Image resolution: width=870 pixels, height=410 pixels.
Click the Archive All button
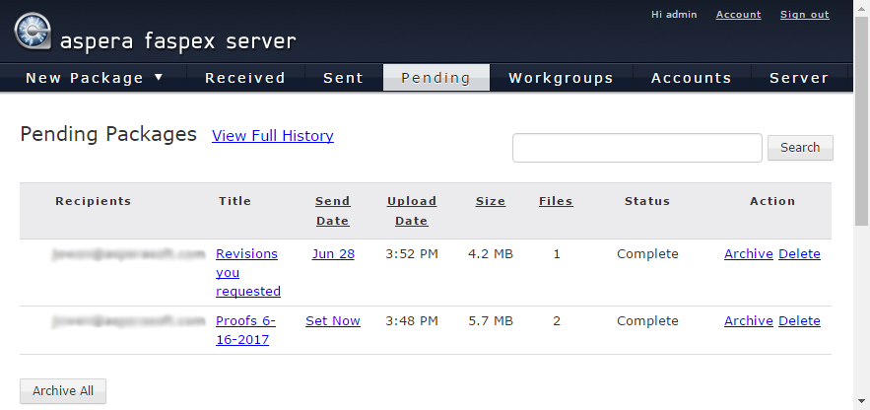click(x=63, y=390)
